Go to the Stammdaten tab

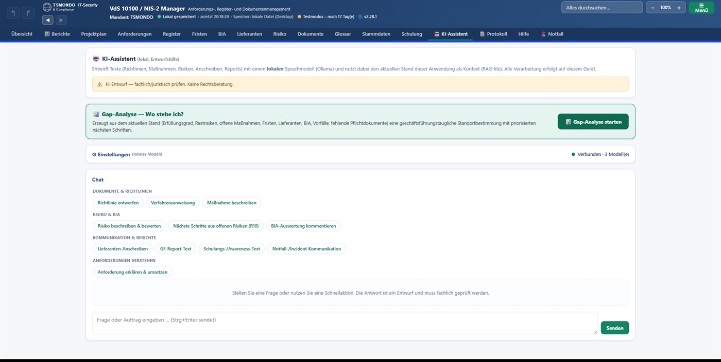[x=376, y=34]
